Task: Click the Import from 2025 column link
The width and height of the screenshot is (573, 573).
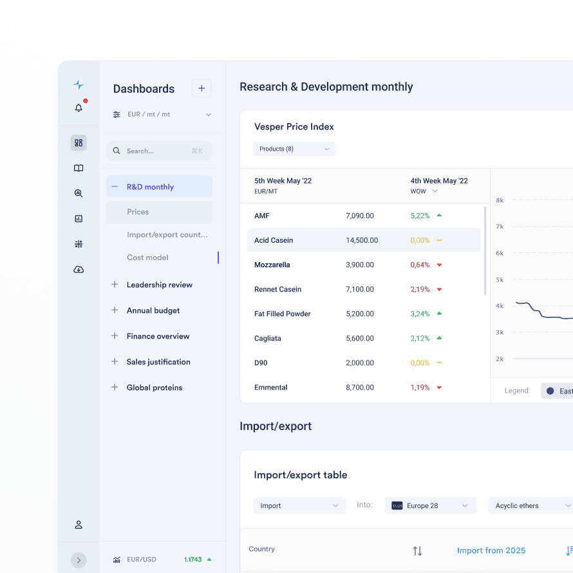Action: [x=491, y=550]
